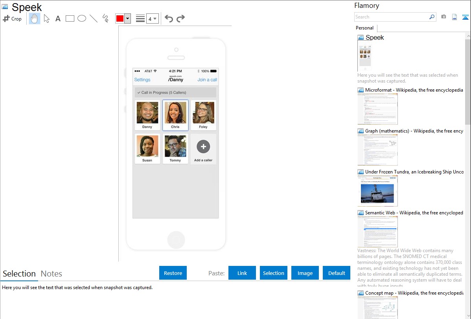471x319 pixels.
Task: Select the straight line tool
Action: [94, 18]
